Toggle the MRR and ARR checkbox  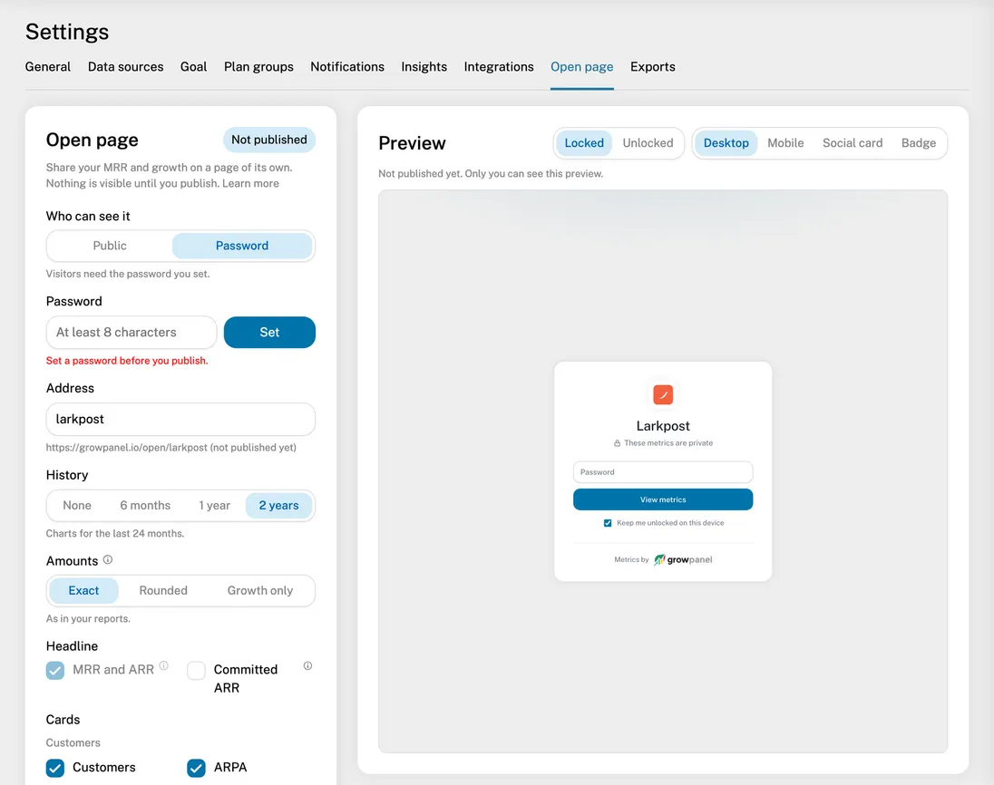(x=55, y=670)
